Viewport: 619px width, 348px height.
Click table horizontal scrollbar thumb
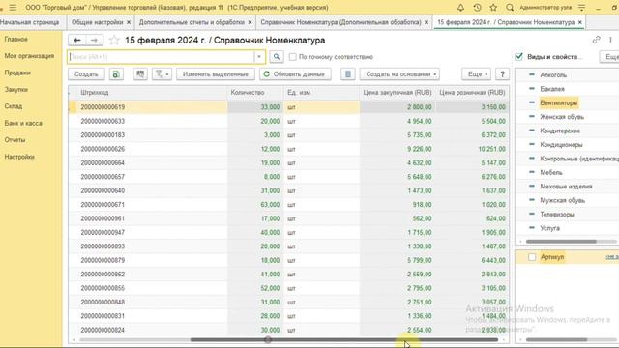coord(344,339)
